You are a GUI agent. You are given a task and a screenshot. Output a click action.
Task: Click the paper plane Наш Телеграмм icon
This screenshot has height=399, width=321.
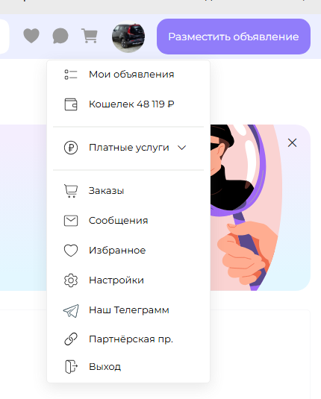point(71,311)
